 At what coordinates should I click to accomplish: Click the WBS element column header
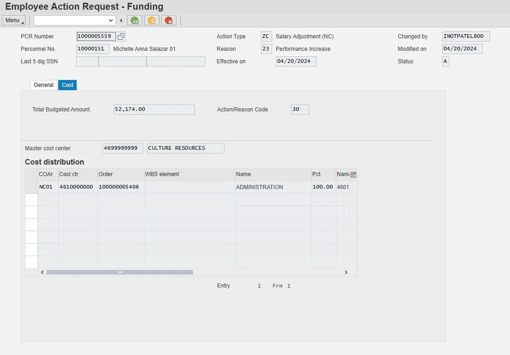click(x=189, y=174)
